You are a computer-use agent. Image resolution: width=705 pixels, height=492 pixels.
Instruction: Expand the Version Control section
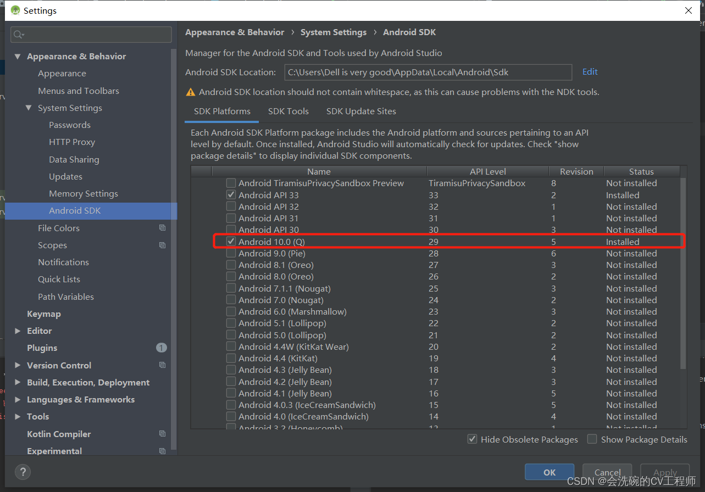(18, 365)
